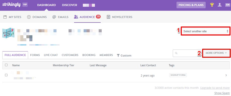
Task: Open the Select another site dropdown
Action: click(x=205, y=31)
